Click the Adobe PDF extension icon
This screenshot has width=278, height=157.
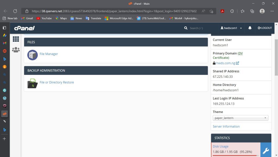[x=222, y=11]
